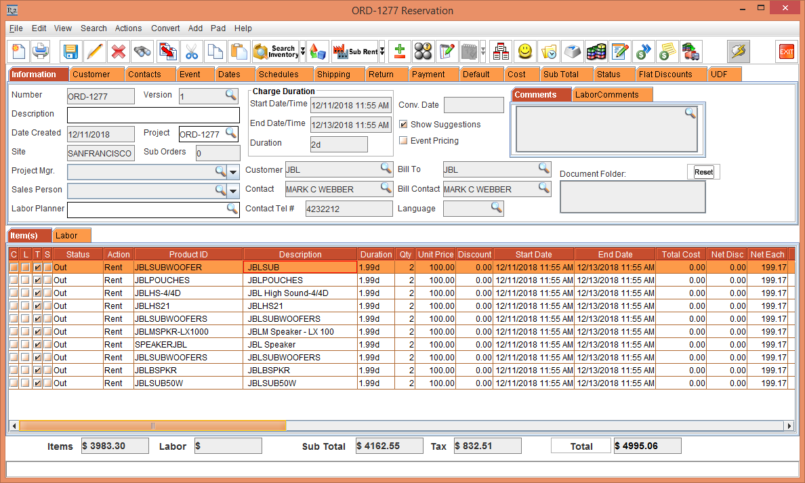This screenshot has height=483, width=805.
Task: Open the Actions menu
Action: click(128, 28)
